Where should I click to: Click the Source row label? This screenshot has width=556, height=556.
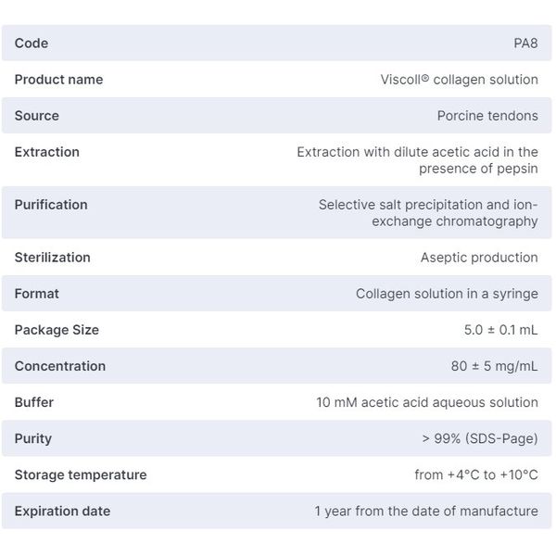tap(36, 116)
